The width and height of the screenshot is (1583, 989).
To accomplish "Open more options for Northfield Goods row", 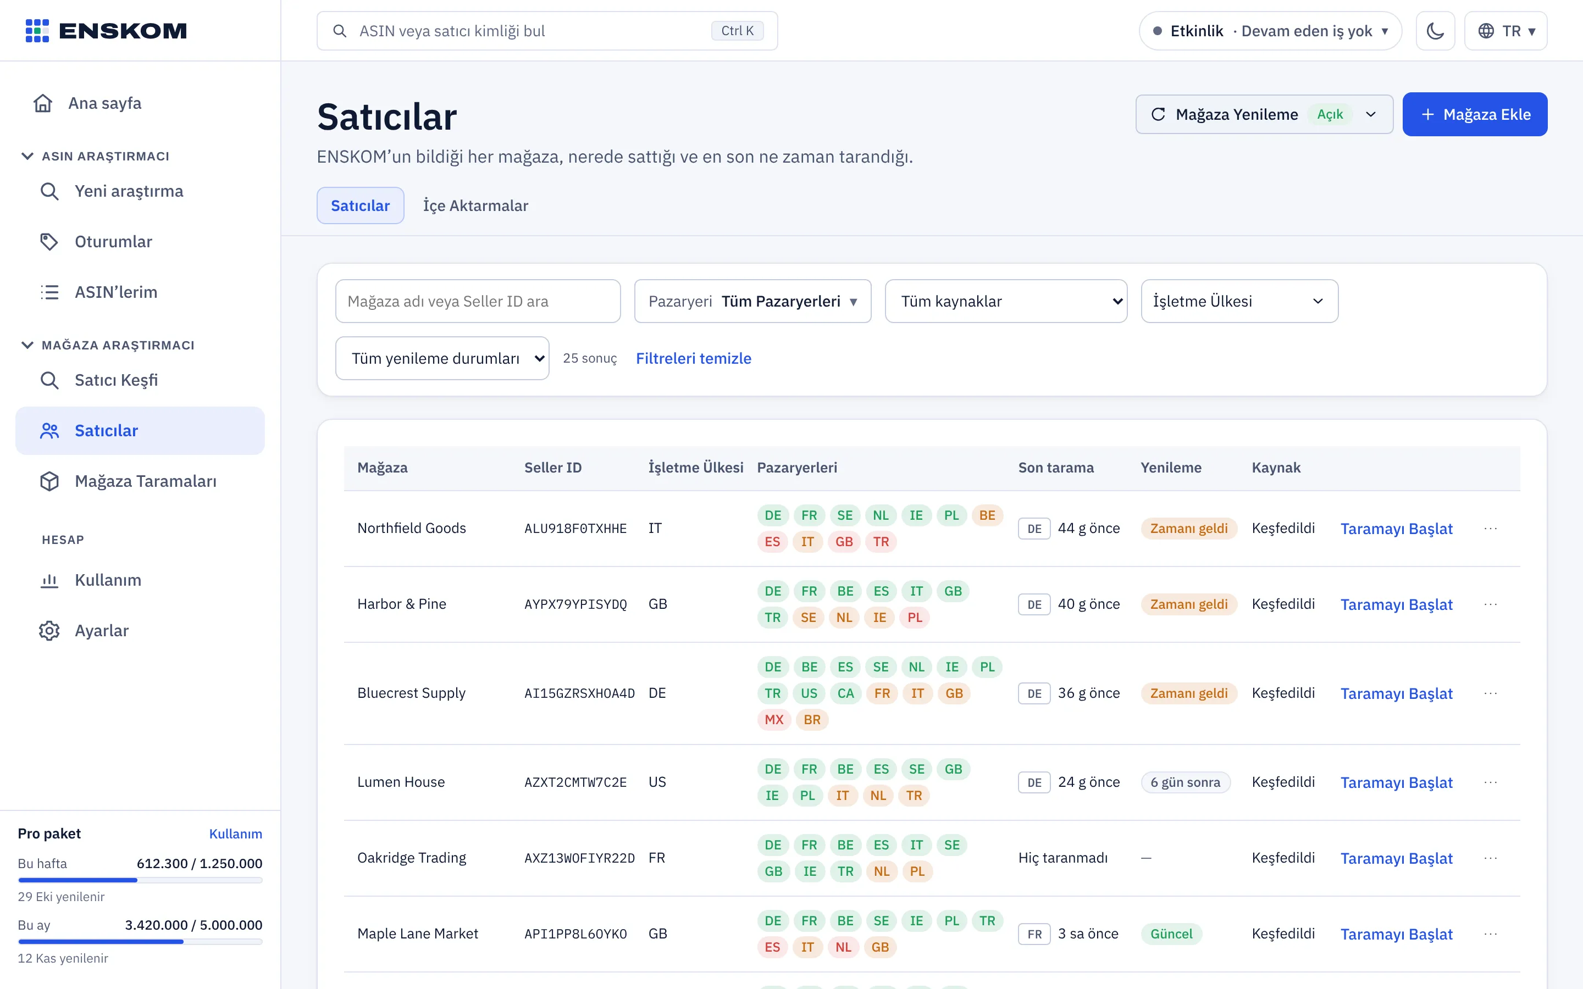I will tap(1491, 529).
